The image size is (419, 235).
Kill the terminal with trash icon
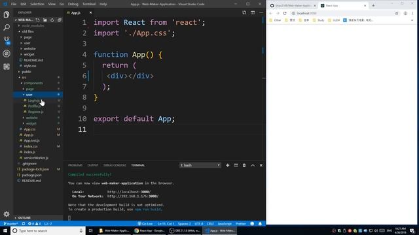coord(244,165)
